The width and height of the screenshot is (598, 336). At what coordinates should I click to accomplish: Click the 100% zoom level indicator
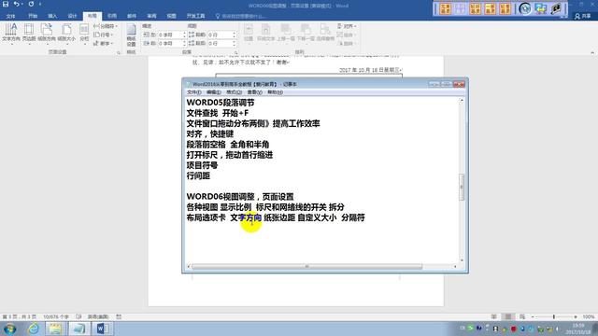point(588,316)
